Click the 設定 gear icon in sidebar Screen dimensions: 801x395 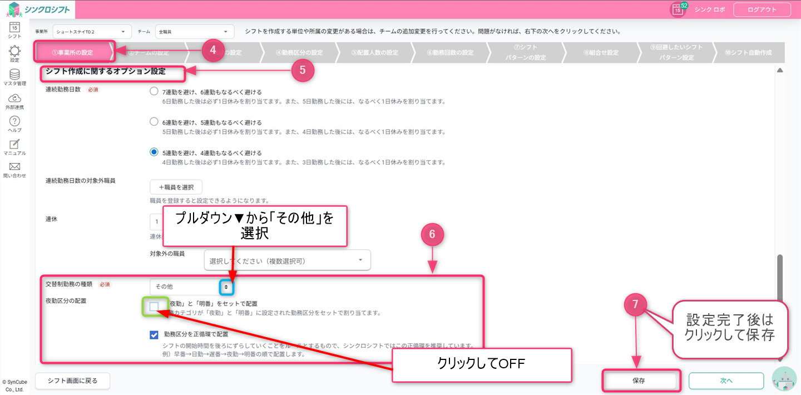14,51
